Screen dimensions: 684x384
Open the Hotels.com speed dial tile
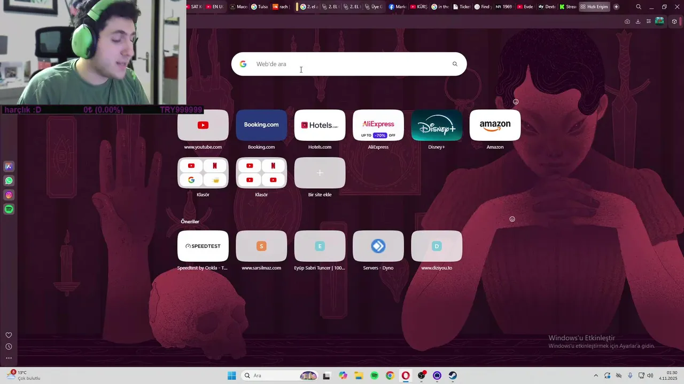coord(320,125)
